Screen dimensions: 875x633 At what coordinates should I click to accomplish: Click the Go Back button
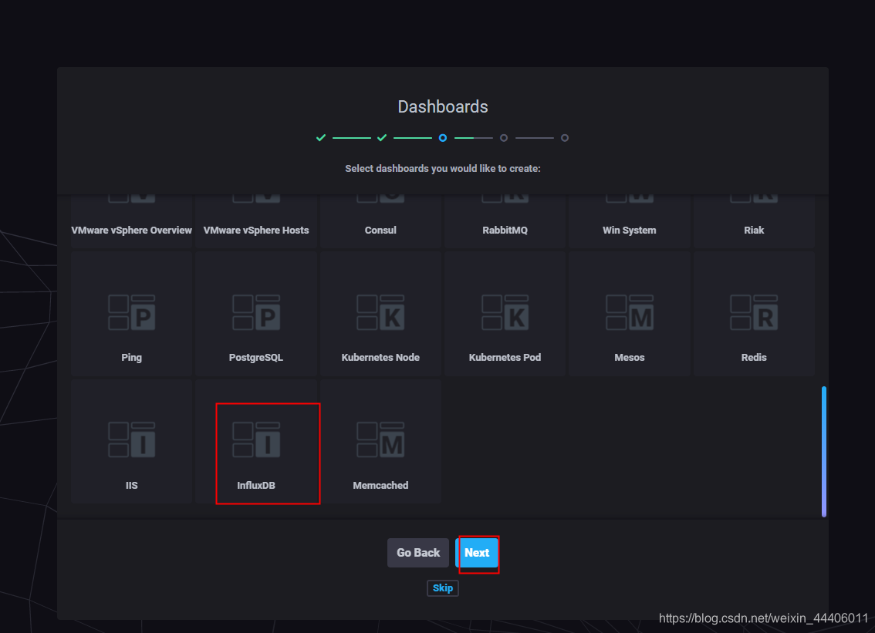click(x=418, y=553)
